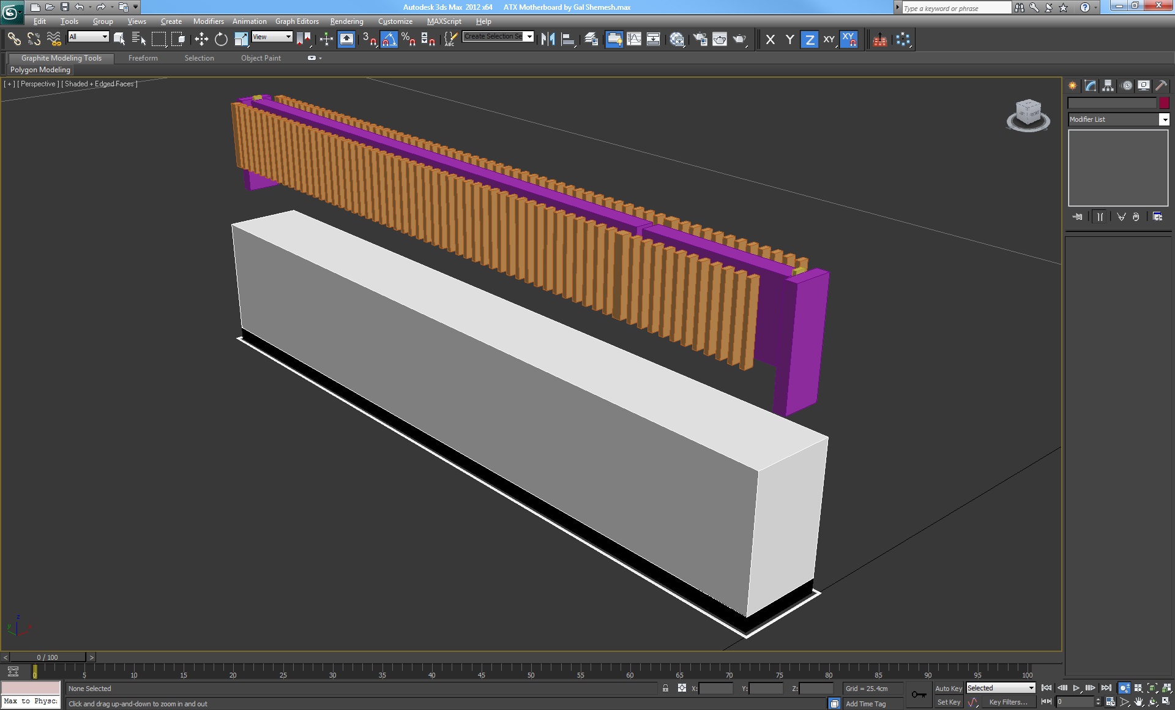Open the View reference coordinate dropdown

tap(272, 37)
